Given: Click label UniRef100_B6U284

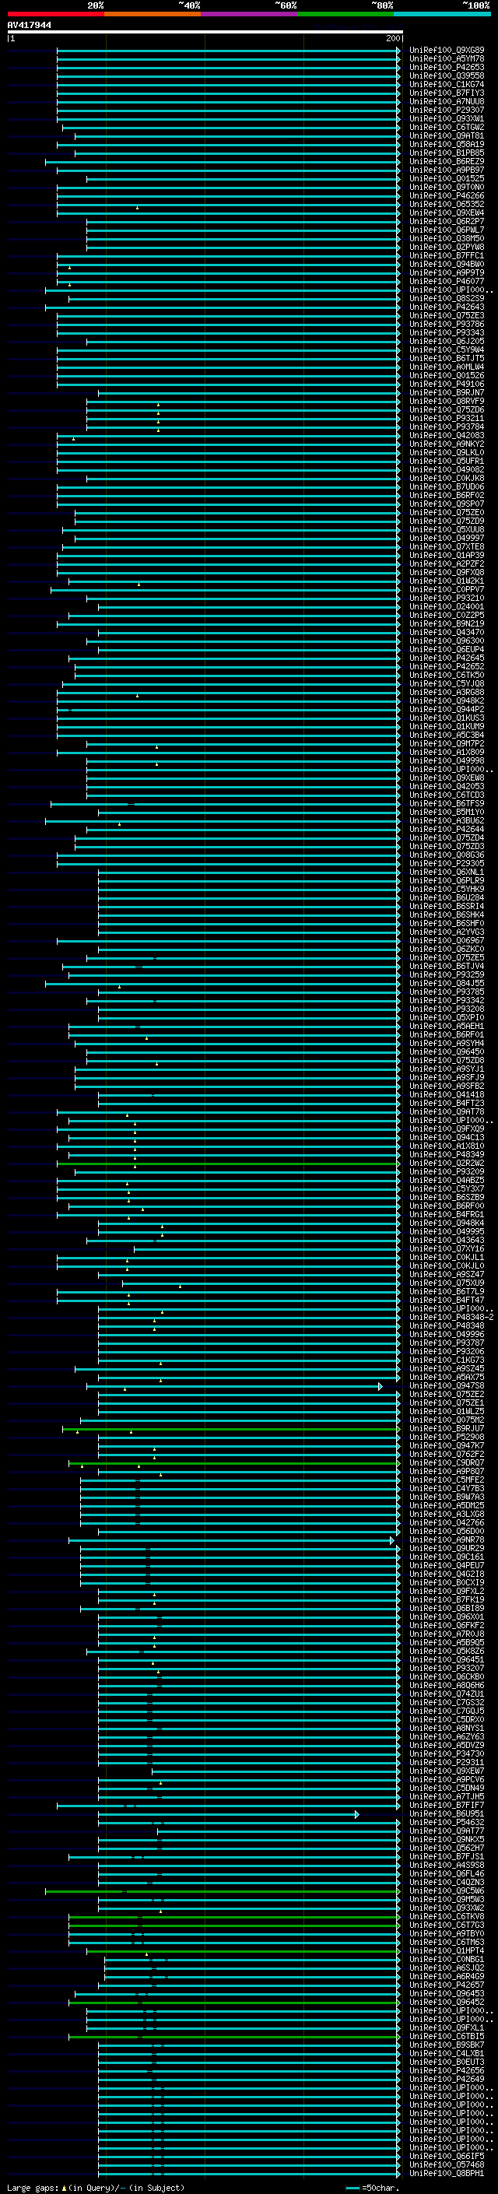Looking at the screenshot, I should (447, 897).
